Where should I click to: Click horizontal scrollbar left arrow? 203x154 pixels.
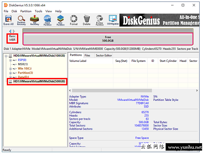tap(70, 91)
